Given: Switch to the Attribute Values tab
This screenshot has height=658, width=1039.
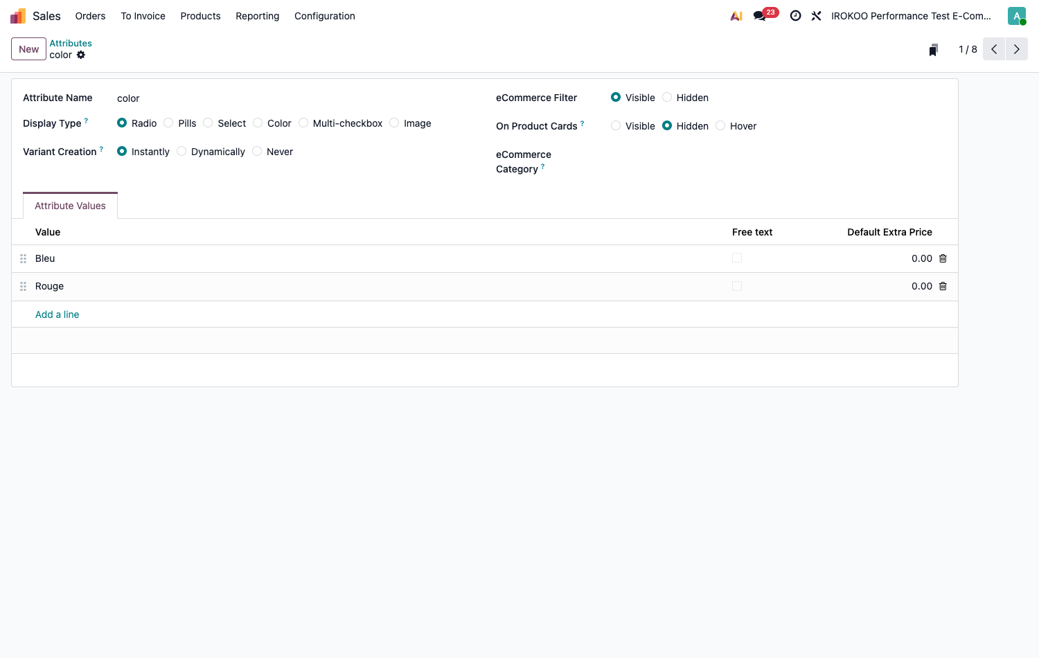Looking at the screenshot, I should tap(70, 206).
